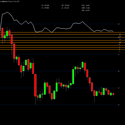This screenshot has height=125, width=125.
Task: Click the price axis label '40'
Action: [x=119, y=24]
